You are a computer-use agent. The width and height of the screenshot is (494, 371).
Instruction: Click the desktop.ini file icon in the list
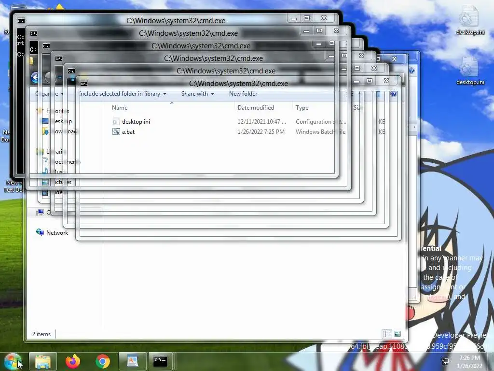[x=116, y=122]
